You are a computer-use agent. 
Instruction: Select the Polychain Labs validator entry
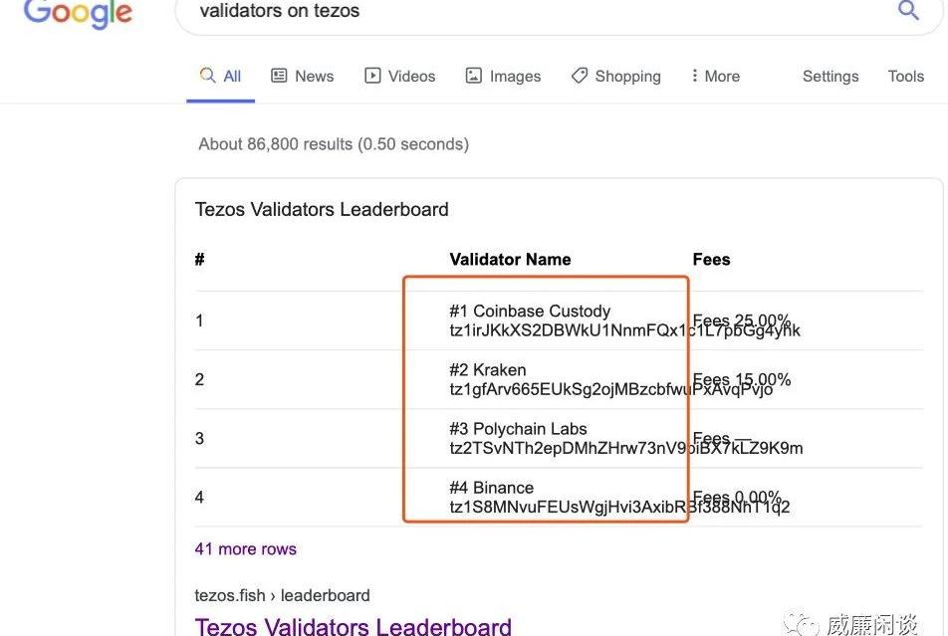(625, 438)
